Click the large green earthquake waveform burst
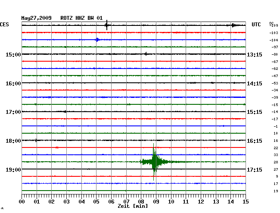Image resolution: width=280 pixels, height=213 pixels. (155, 162)
